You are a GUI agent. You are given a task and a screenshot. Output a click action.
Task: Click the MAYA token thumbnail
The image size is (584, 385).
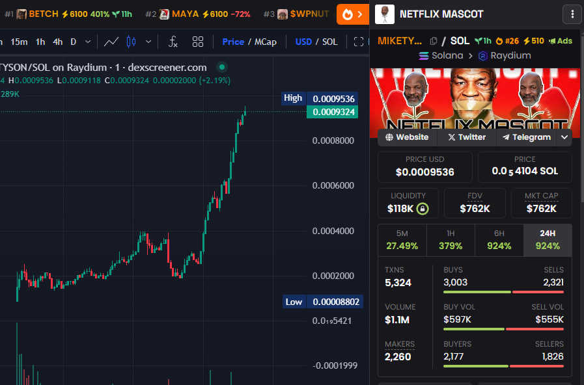pyautogui.click(x=164, y=14)
